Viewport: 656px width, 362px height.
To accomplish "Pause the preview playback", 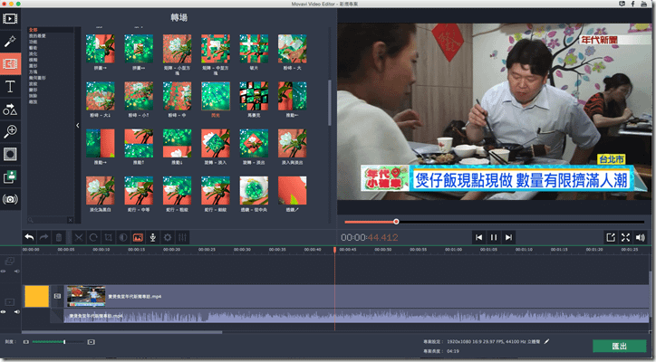I will [494, 237].
